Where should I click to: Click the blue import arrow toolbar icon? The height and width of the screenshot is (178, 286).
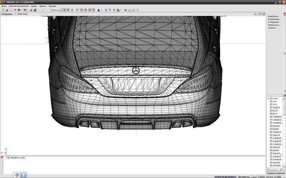[x=19, y=10]
